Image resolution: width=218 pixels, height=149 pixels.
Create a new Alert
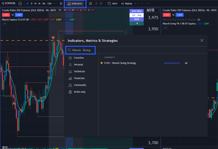click(x=112, y=4)
